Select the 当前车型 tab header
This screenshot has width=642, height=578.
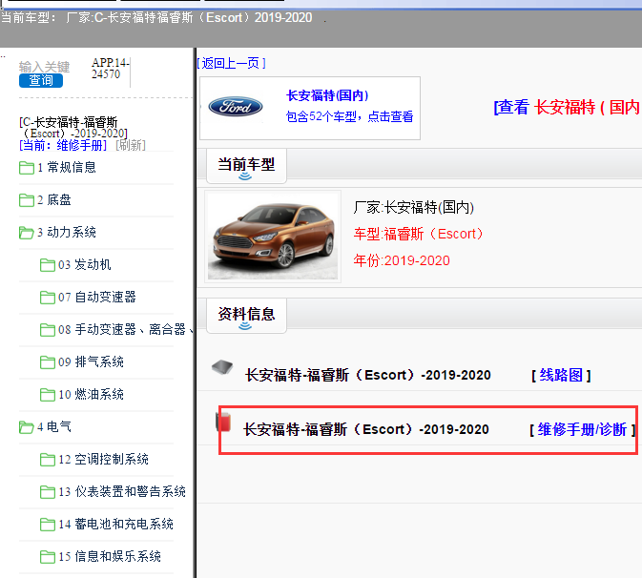(x=246, y=165)
